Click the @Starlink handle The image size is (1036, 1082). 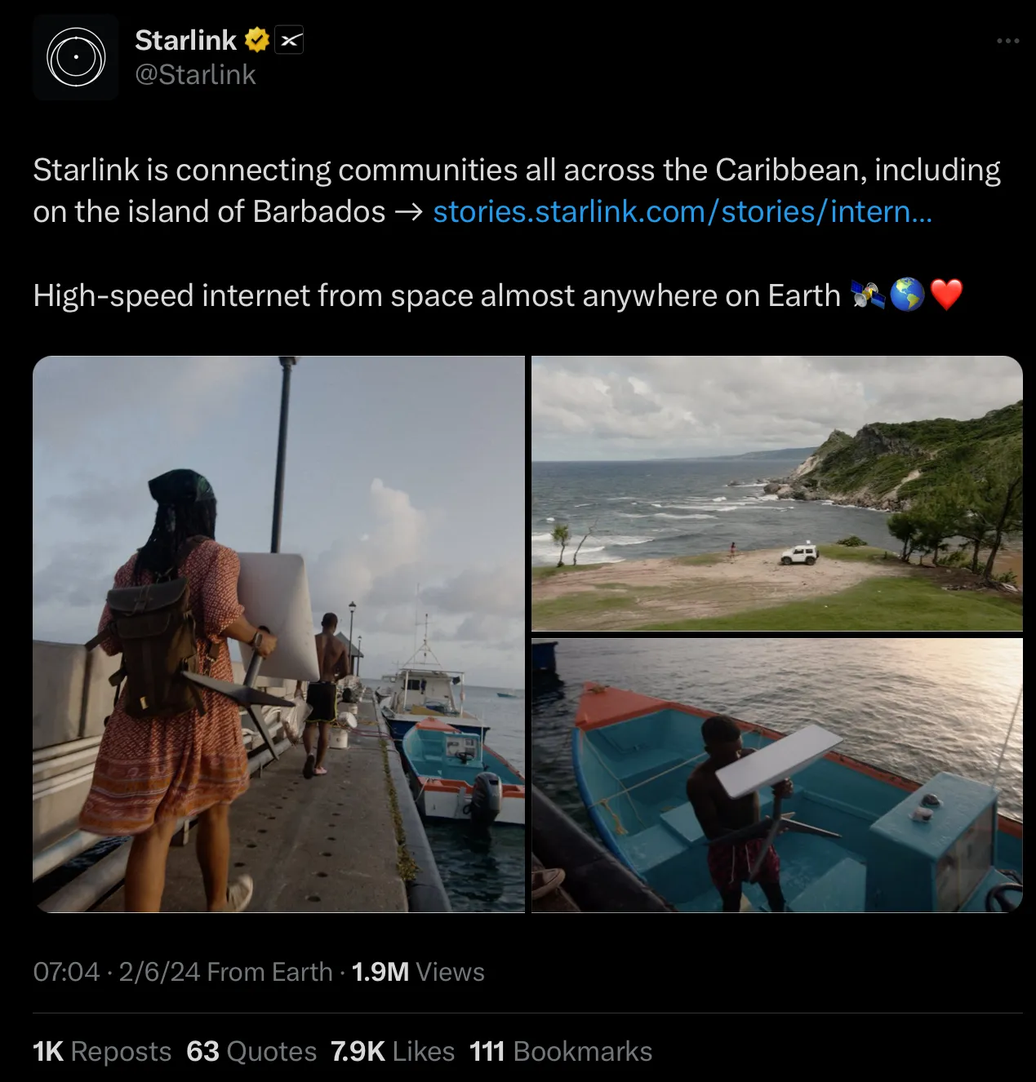(195, 75)
